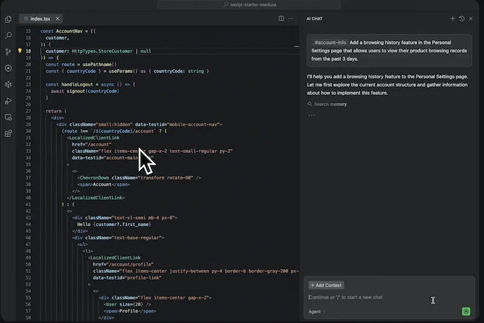The image size is (484, 323).
Task: Click 'useParams()' call on line 21
Action: pos(123,71)
